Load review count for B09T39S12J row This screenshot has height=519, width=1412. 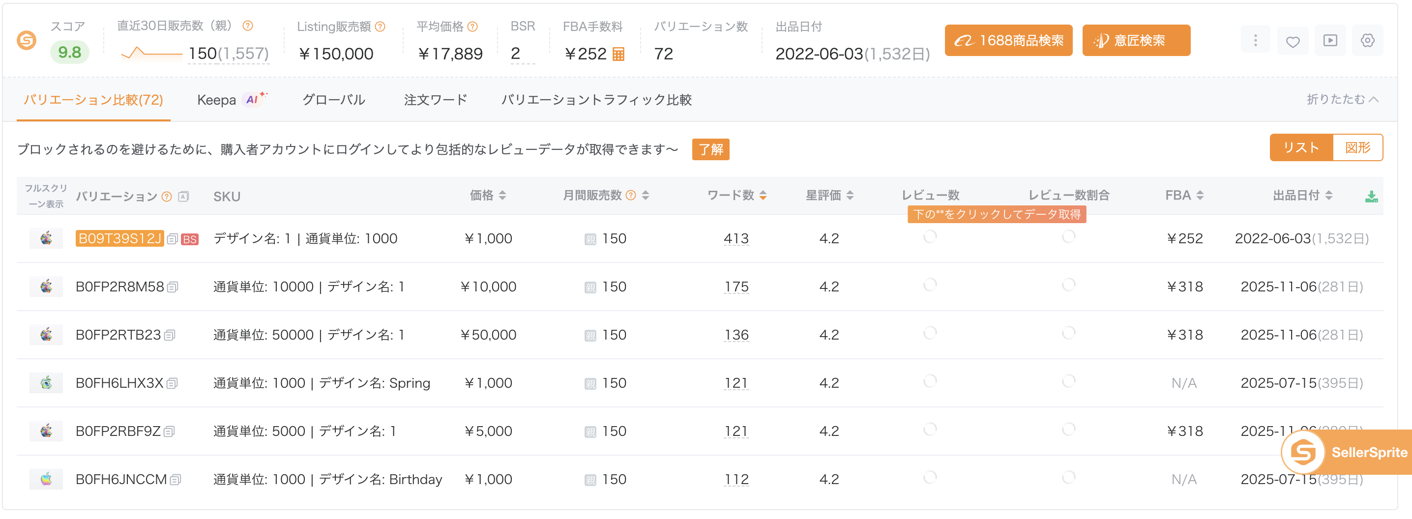point(930,237)
